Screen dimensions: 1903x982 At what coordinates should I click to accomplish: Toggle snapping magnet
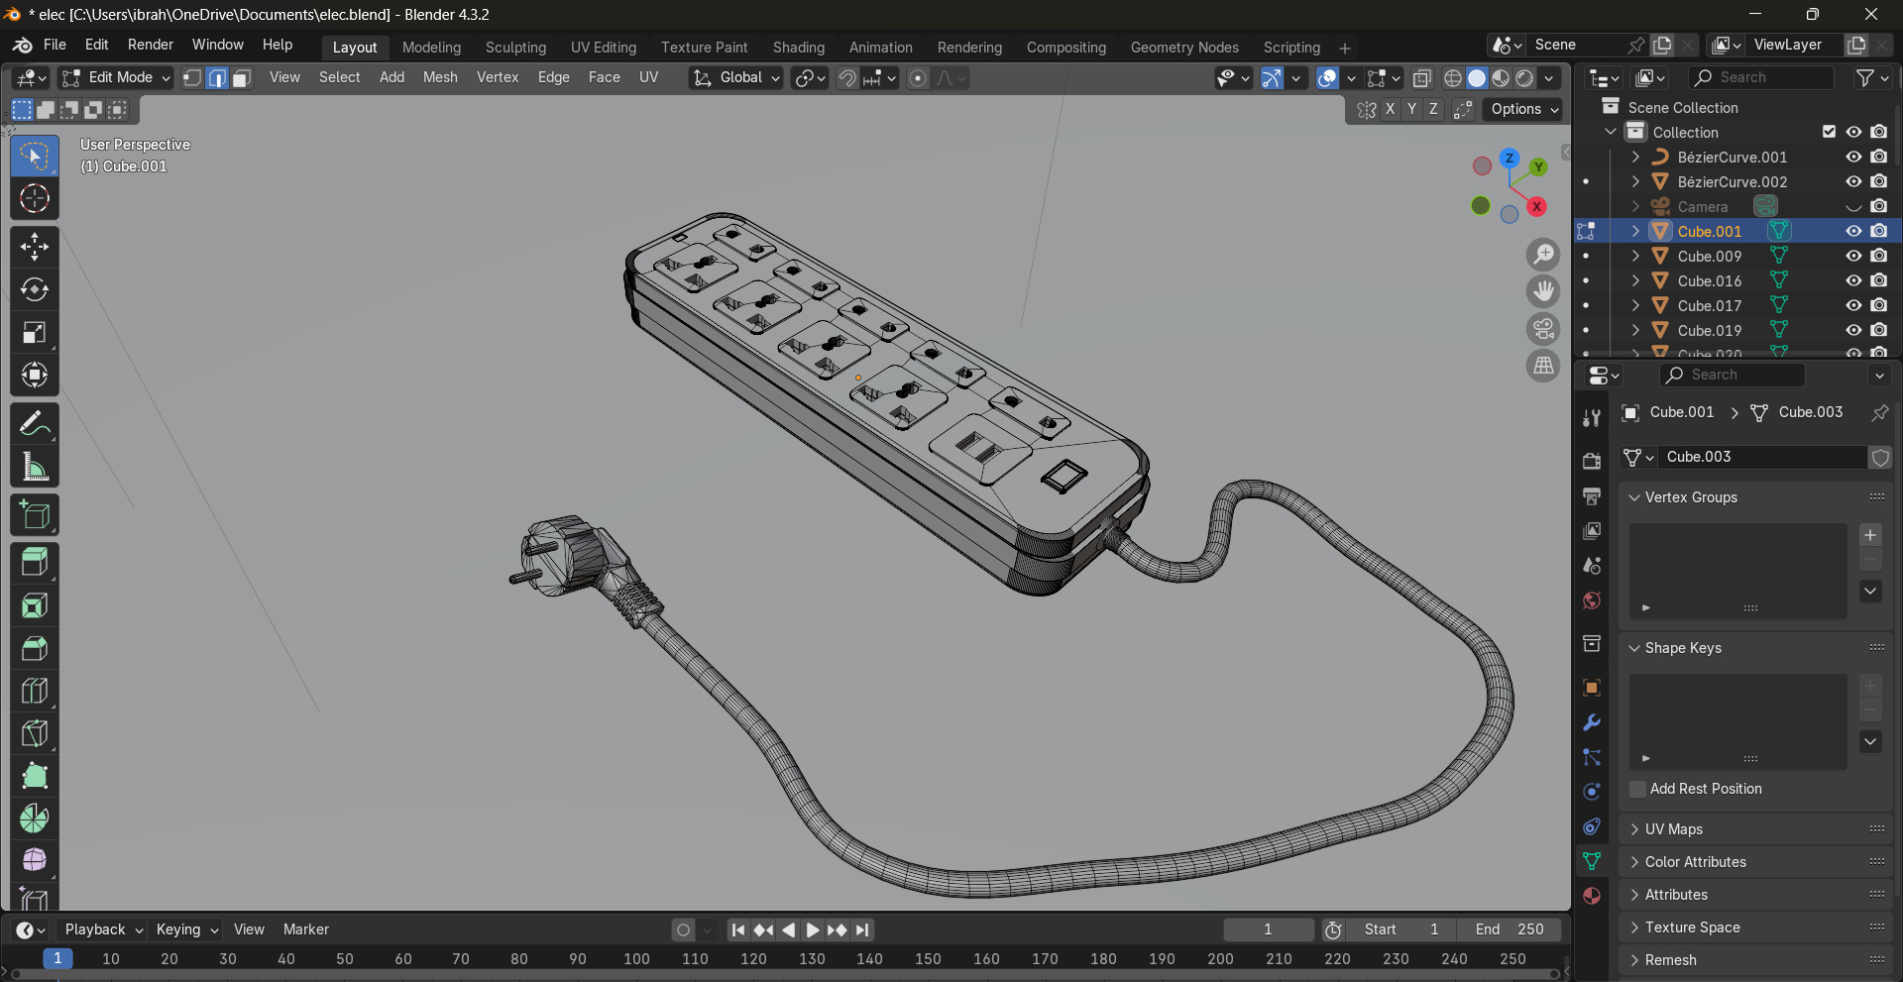pyautogui.click(x=847, y=78)
